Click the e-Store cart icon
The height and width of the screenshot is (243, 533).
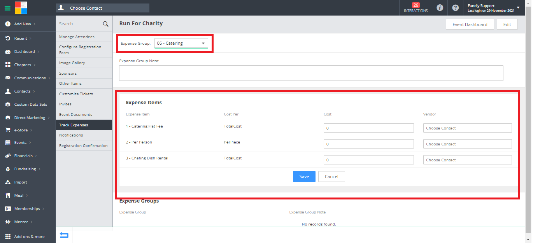(x=8, y=130)
